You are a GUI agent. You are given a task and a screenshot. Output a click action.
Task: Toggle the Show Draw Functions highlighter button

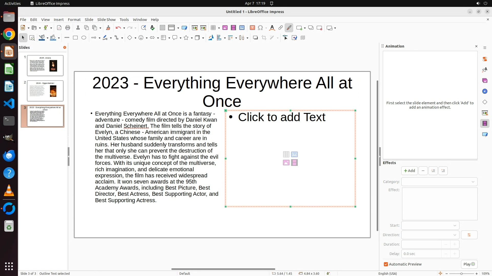click(x=289, y=28)
